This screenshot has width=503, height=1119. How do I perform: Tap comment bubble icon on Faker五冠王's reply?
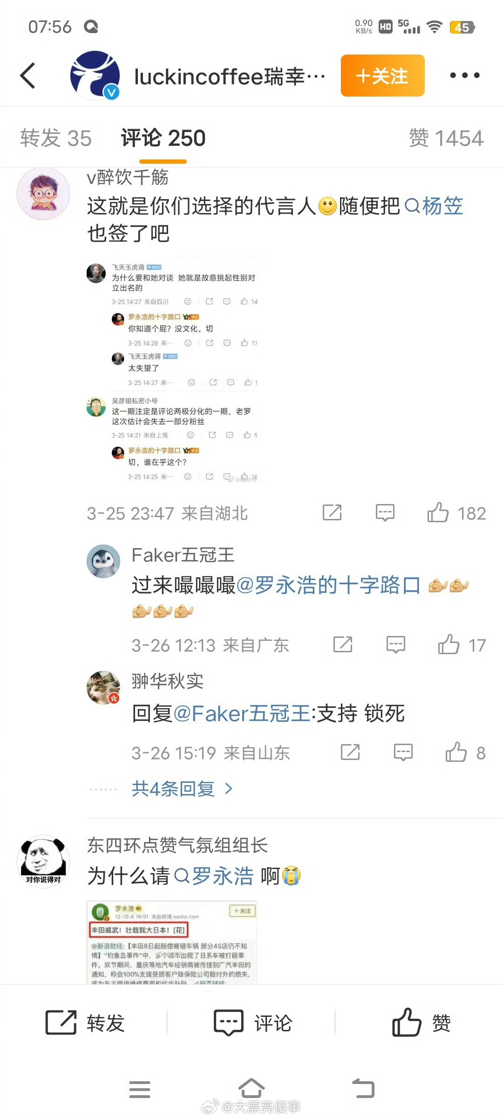pos(396,644)
